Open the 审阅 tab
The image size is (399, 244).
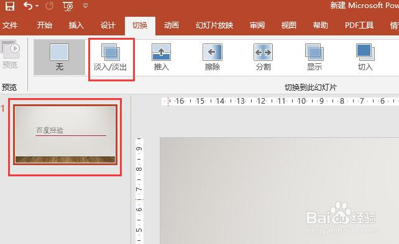(257, 25)
